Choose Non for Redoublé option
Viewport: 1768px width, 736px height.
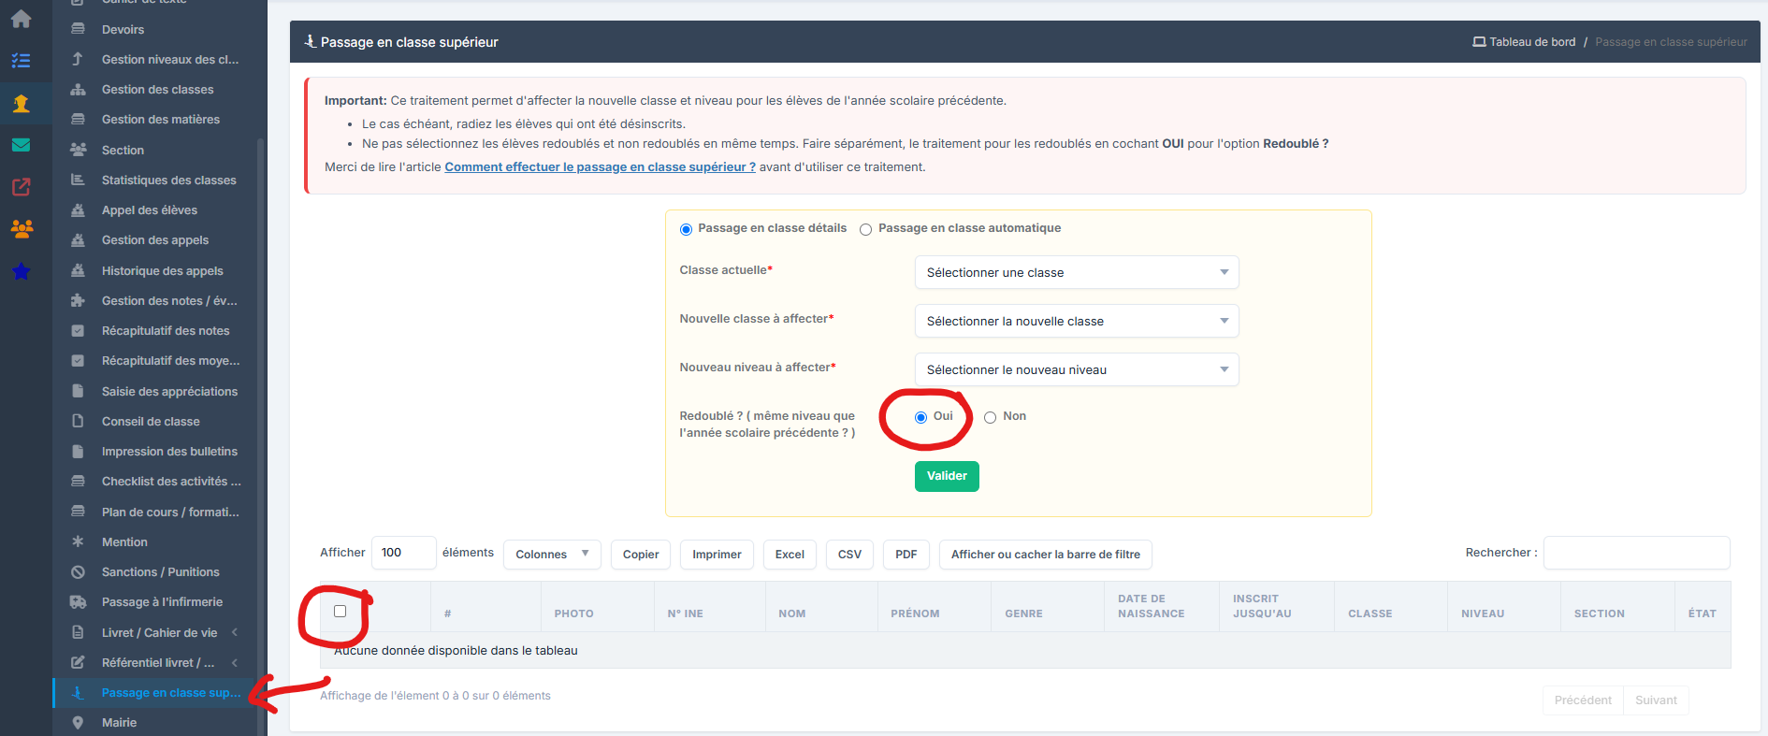(x=990, y=417)
